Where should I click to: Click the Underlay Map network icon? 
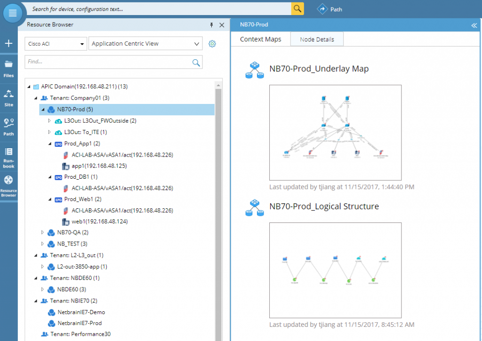(x=255, y=70)
